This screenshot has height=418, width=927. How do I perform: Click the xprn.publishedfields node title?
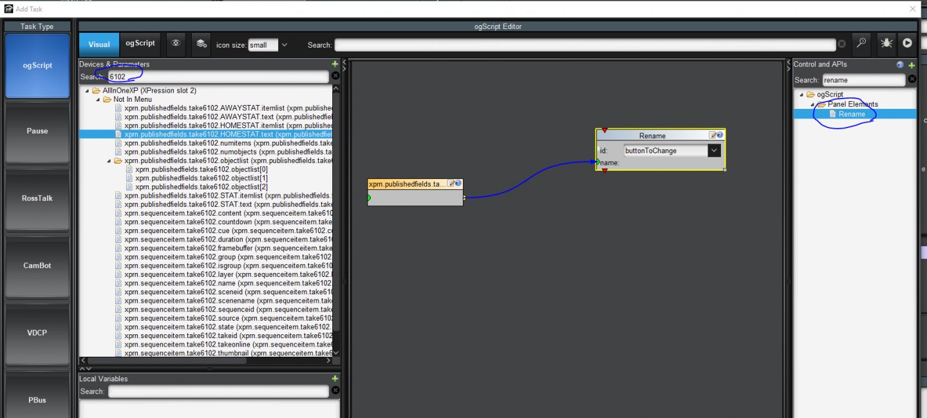click(407, 184)
